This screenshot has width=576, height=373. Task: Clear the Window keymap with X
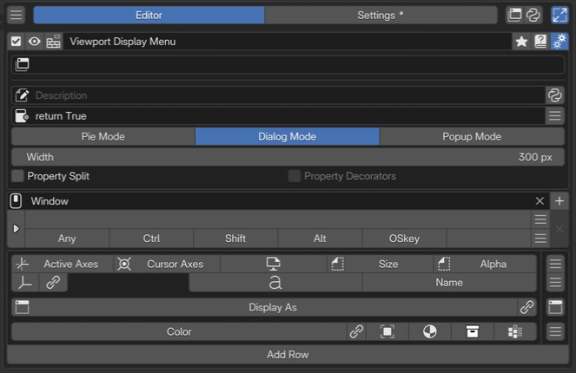(540, 201)
